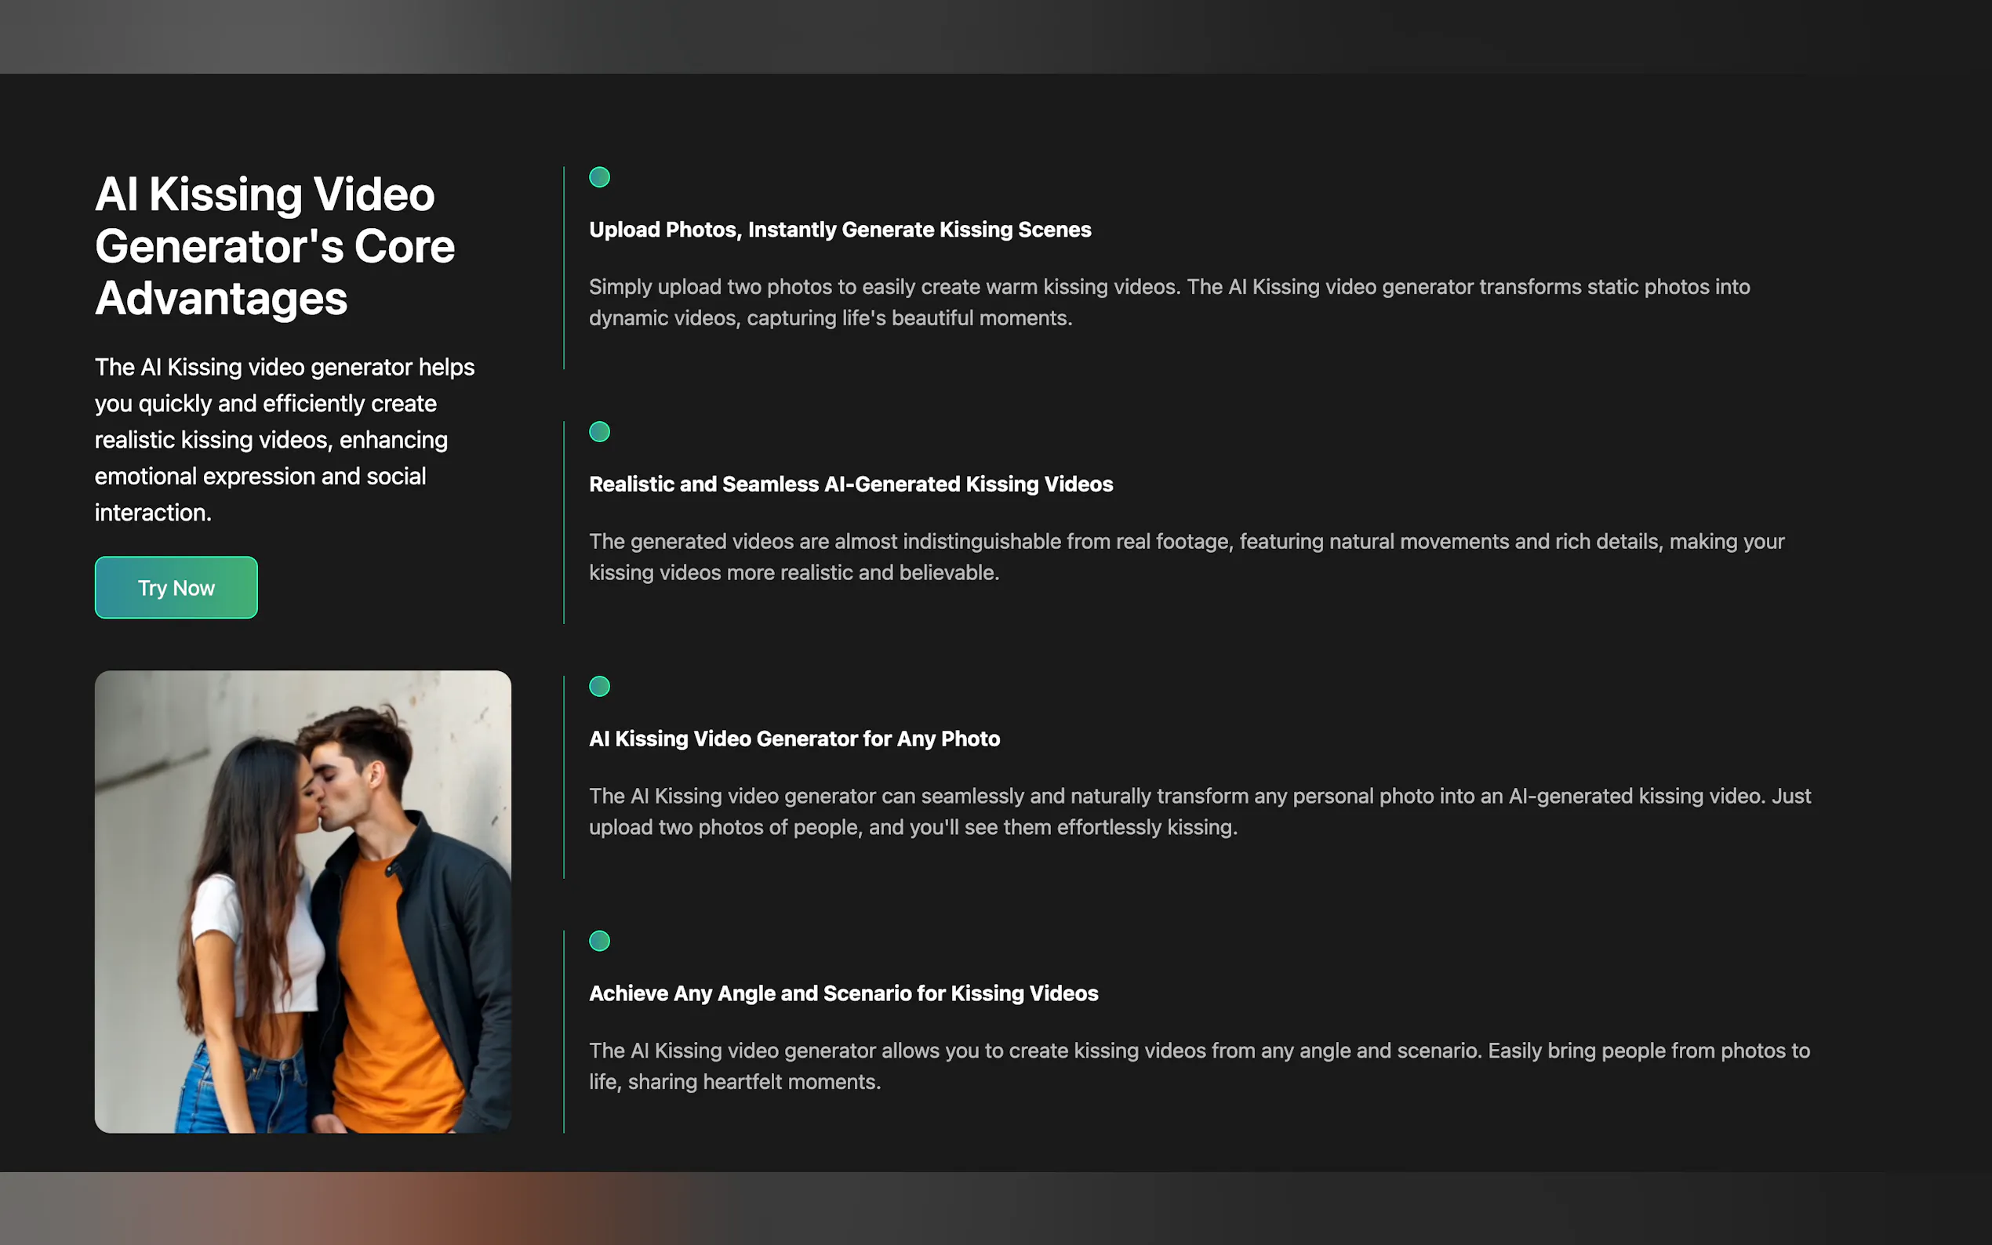This screenshot has width=1992, height=1245.
Task: Click the vertical green line beside first feature
Action: 564,267
